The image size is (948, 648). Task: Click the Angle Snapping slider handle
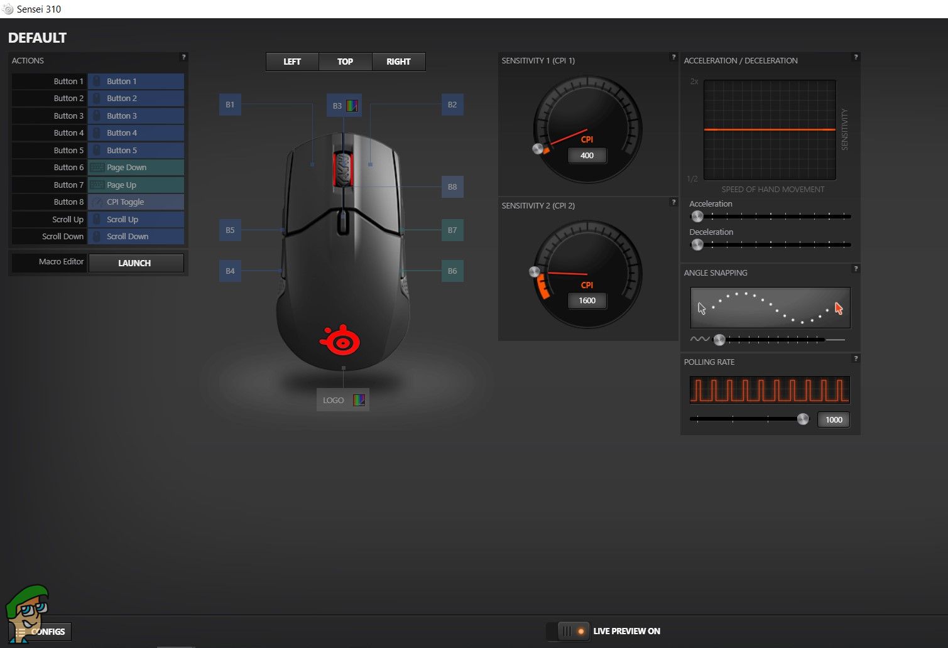(x=719, y=340)
